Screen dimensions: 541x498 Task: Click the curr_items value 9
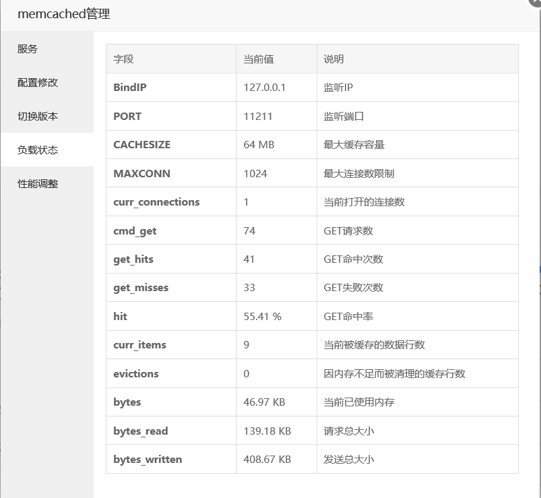(247, 345)
